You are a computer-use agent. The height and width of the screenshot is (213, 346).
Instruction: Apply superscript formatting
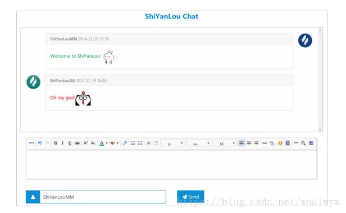pos(85,143)
